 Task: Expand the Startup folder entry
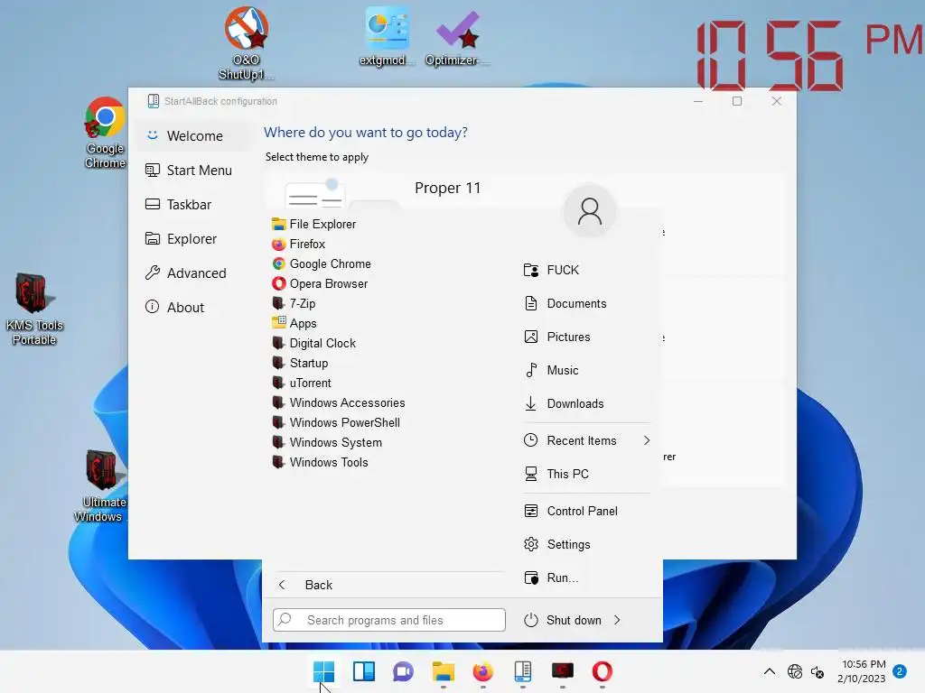(300, 363)
